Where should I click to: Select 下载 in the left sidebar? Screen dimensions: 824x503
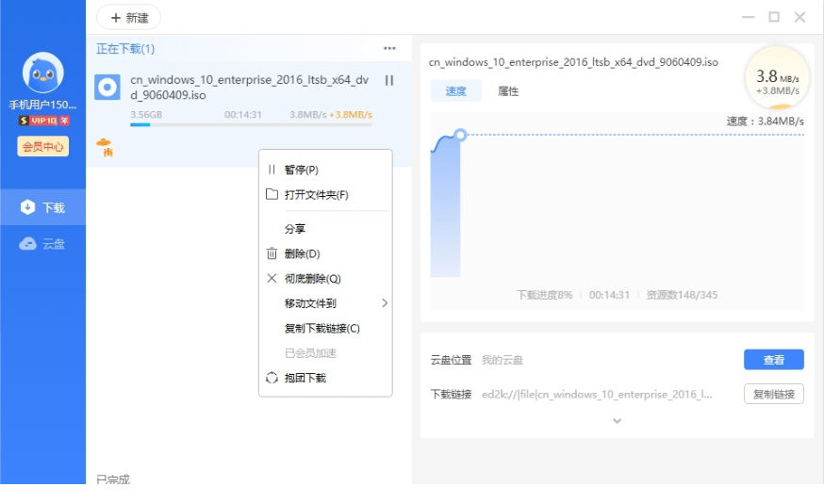42,207
